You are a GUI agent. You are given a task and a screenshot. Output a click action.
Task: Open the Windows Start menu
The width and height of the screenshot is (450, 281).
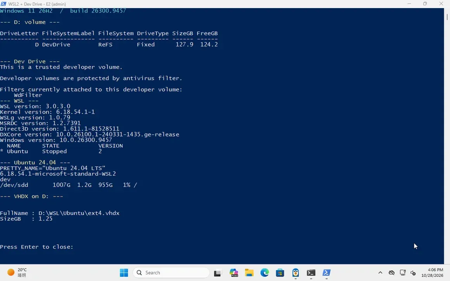(124, 272)
